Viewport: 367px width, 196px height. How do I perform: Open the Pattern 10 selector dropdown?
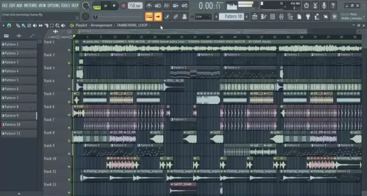pos(232,16)
